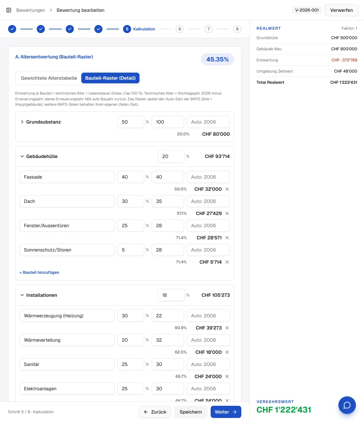Edit the Dach name field

pos(67,201)
